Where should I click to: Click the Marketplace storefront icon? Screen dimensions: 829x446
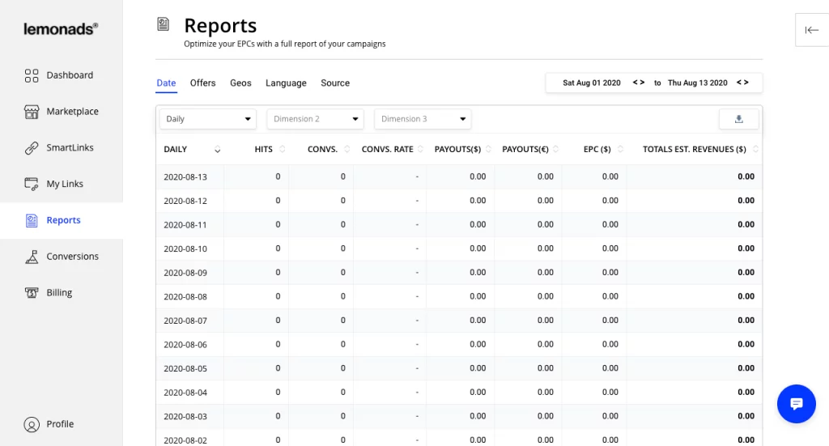[32, 112]
